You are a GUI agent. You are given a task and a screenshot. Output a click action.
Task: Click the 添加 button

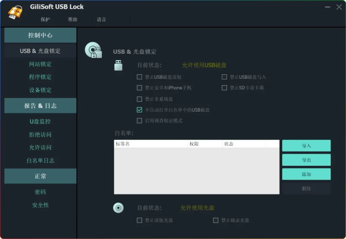(x=306, y=174)
